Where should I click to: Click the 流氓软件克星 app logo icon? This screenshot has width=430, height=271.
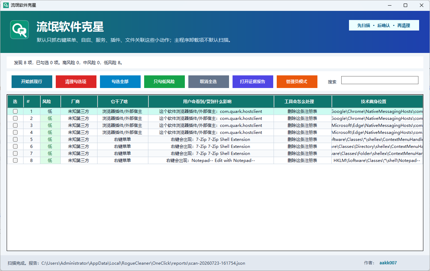(x=19, y=29)
